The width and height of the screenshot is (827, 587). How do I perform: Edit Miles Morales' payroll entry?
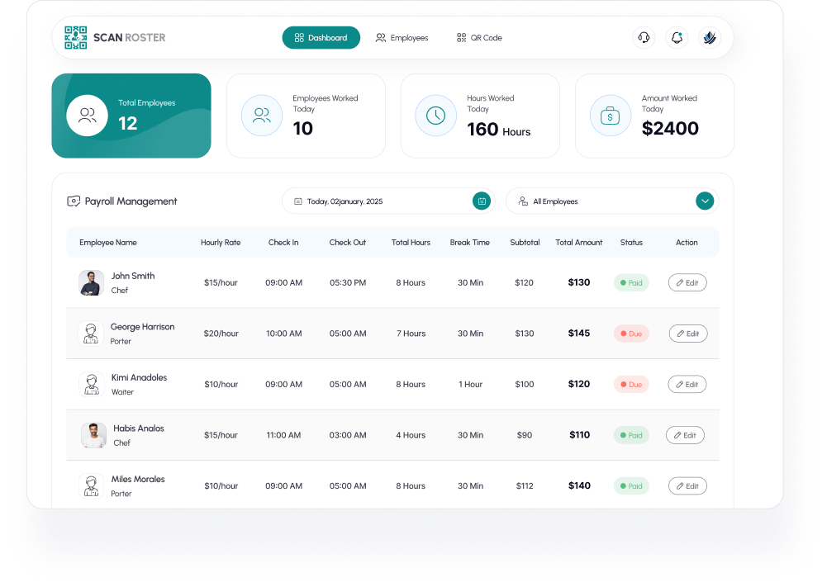point(687,485)
